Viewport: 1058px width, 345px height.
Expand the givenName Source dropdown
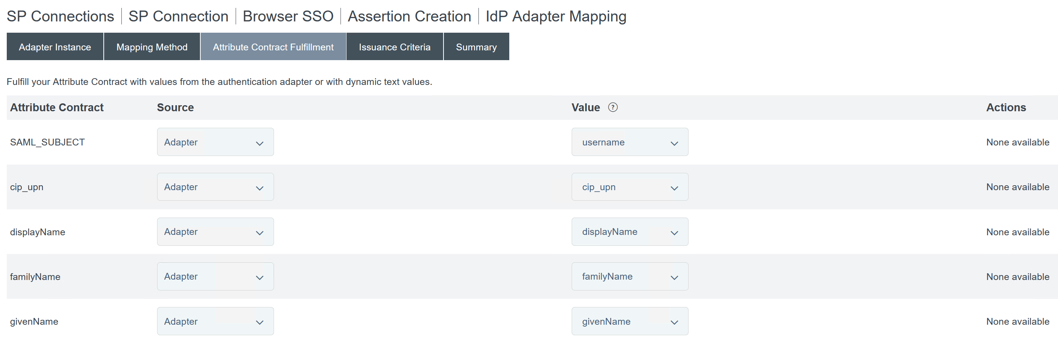[x=215, y=321]
